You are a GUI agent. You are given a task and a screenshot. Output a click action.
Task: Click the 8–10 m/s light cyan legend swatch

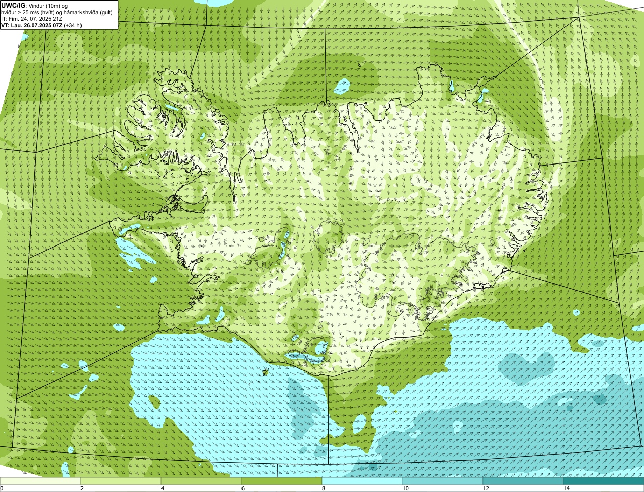coord(362,481)
